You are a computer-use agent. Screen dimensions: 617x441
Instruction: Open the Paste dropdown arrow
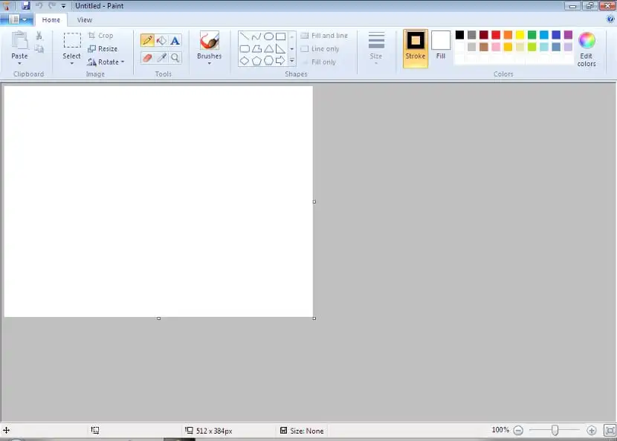[x=19, y=64]
